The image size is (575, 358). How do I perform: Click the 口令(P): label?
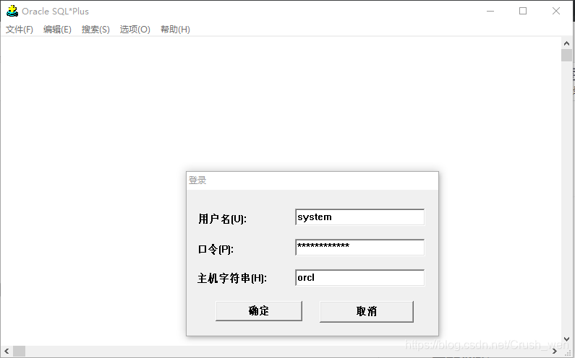click(216, 249)
